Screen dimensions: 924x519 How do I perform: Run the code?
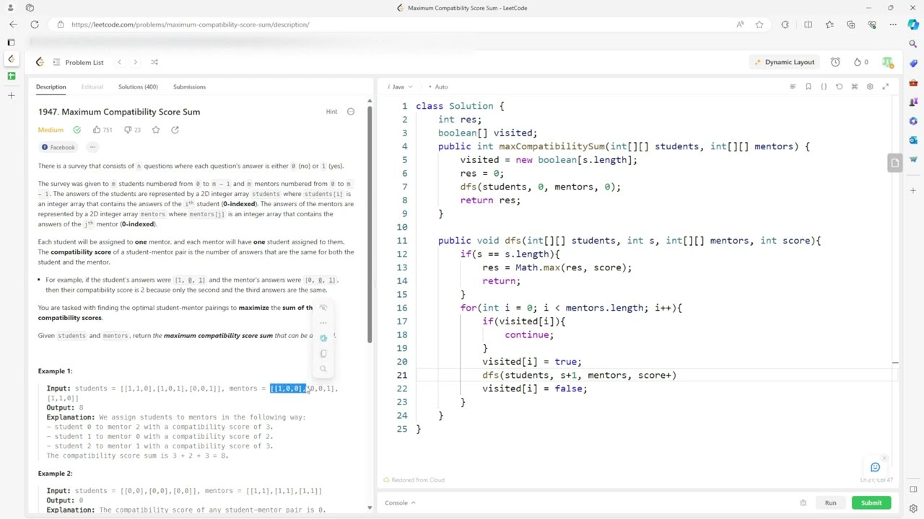point(830,502)
